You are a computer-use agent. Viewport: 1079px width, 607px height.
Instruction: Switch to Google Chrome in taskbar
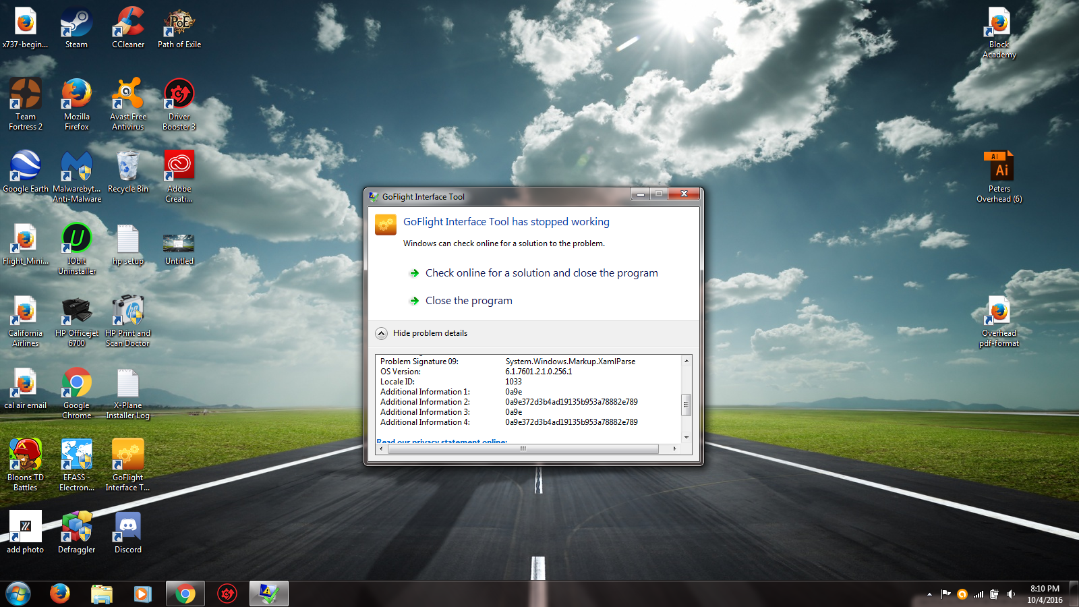point(185,594)
